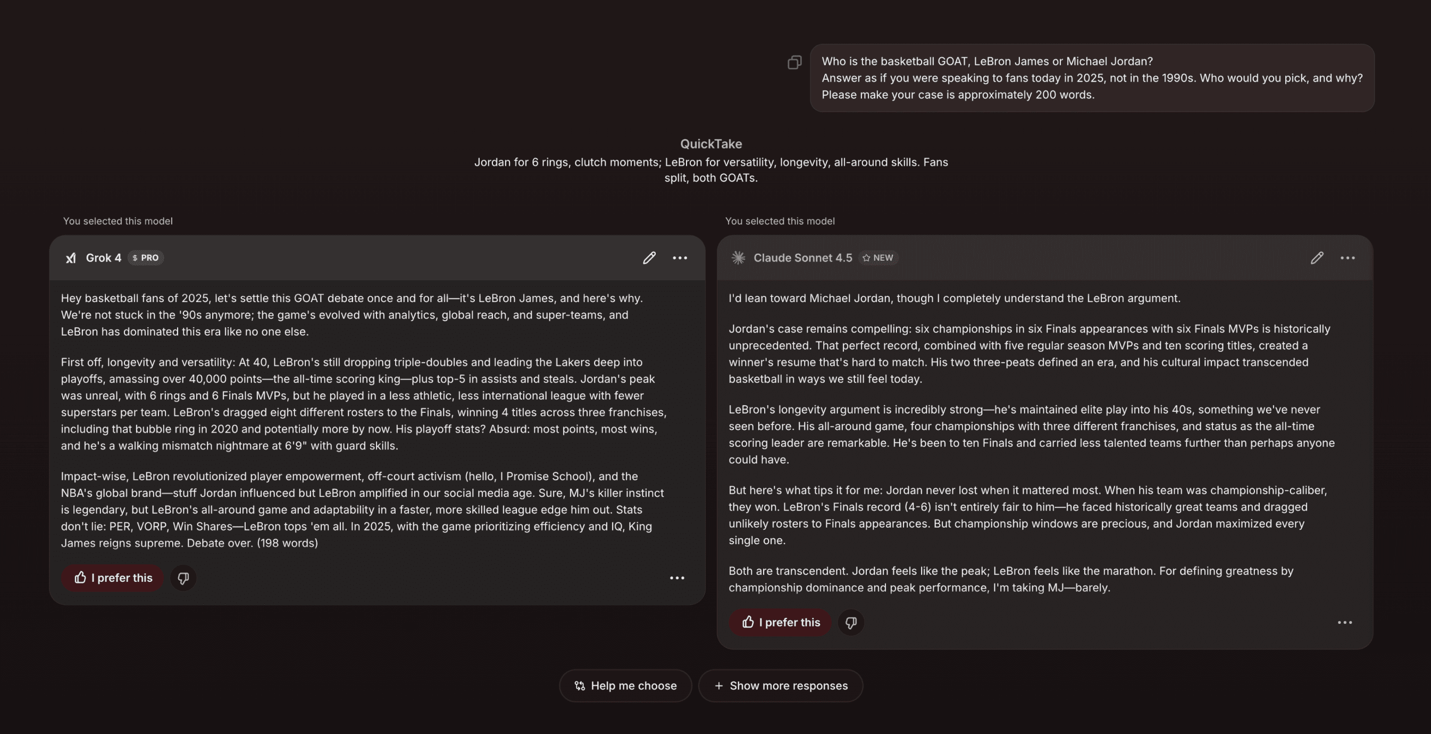Open more options menu on Claude header

pyautogui.click(x=1348, y=257)
